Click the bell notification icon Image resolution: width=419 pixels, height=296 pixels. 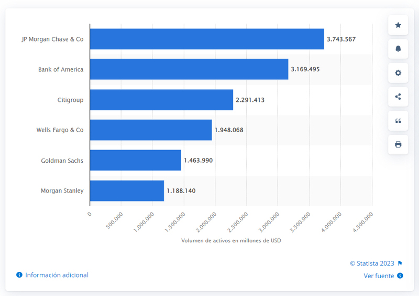(x=398, y=49)
